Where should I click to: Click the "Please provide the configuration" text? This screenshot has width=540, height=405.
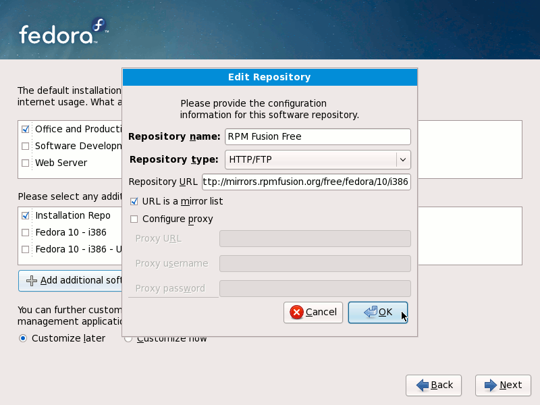point(254,103)
